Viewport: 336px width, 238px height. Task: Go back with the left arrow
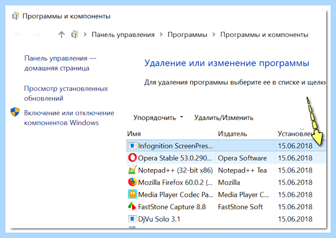(18, 35)
